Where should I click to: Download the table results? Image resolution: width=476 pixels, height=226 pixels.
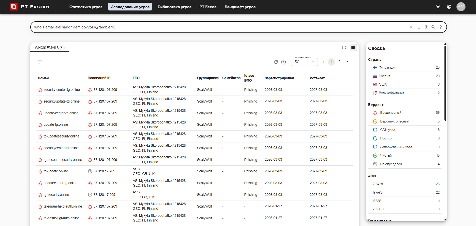click(283, 62)
